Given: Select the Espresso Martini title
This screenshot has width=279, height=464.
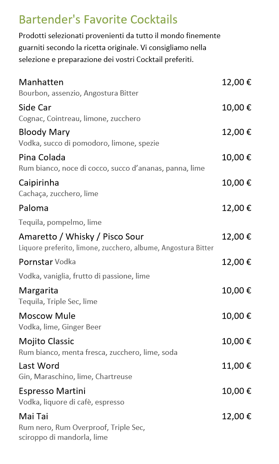Looking at the screenshot, I should (52, 391).
